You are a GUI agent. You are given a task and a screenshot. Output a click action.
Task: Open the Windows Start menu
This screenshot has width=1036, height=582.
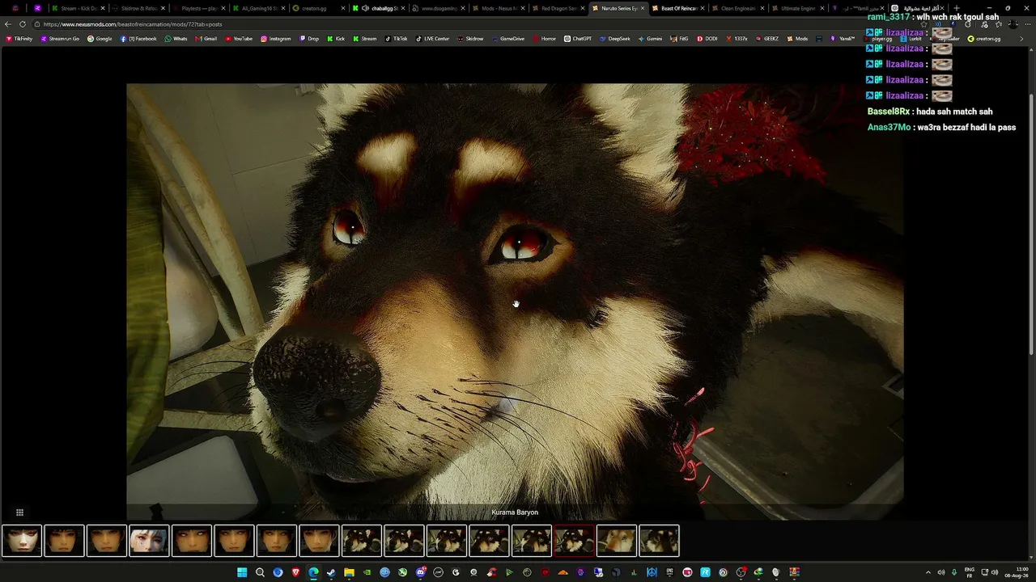[242, 572]
